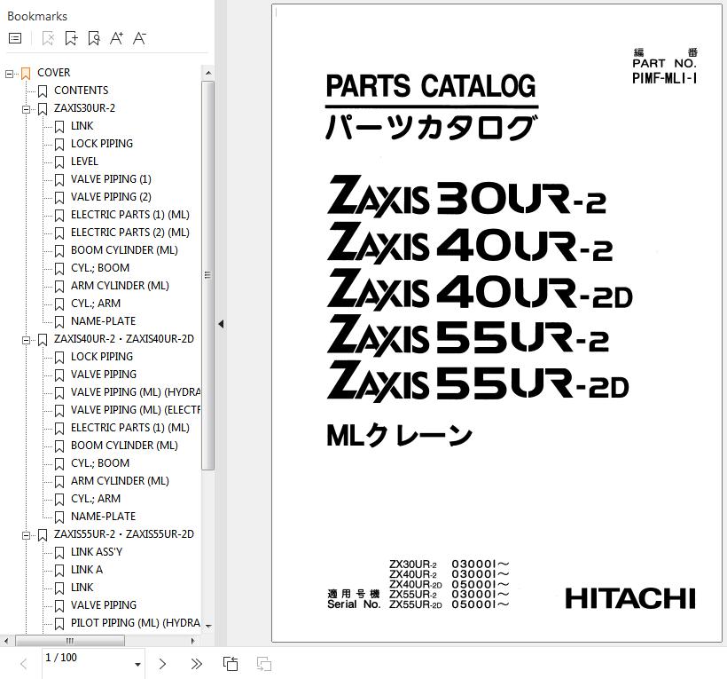Collapse the bookmarks panel with the arrow

tap(221, 324)
